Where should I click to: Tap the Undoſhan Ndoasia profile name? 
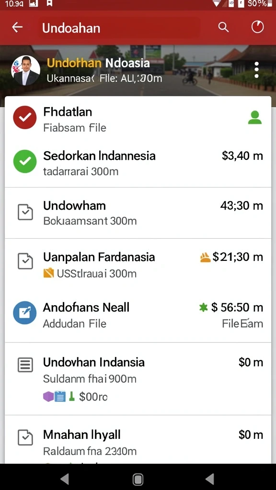click(98, 63)
